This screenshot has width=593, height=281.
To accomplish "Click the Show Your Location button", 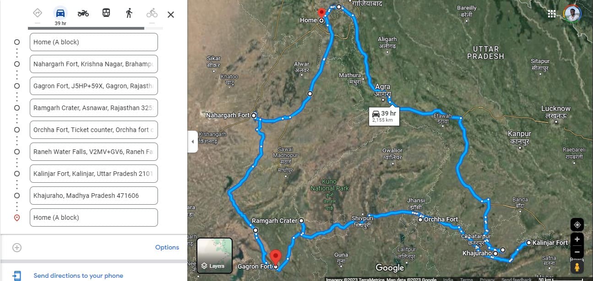I will tap(577, 225).
